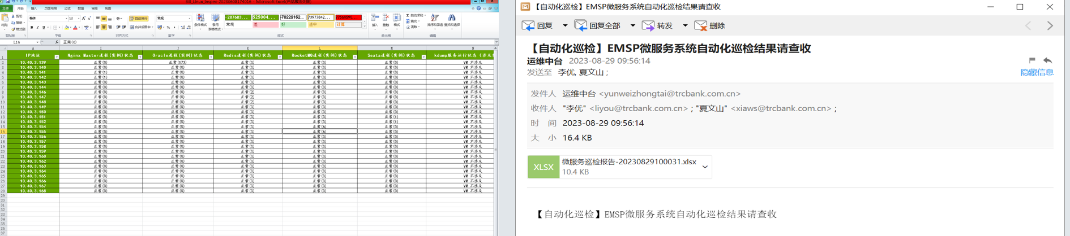Click the Excel vertical scrollbar
Image resolution: width=1070 pixels, height=236 pixels.
pos(496,141)
